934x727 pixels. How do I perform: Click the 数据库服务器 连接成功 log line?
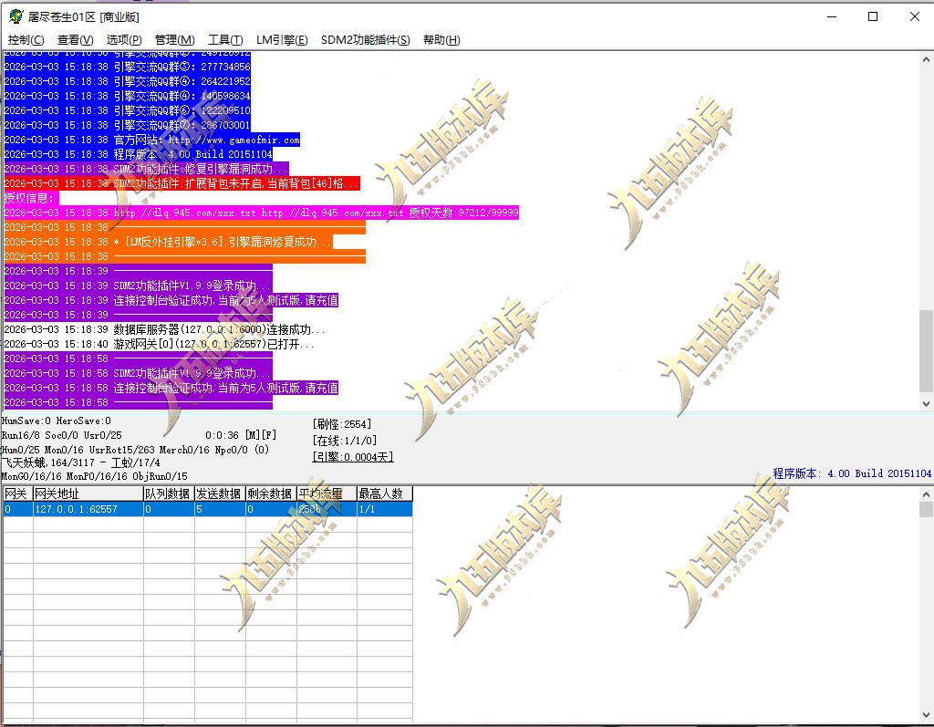pyautogui.click(x=164, y=329)
